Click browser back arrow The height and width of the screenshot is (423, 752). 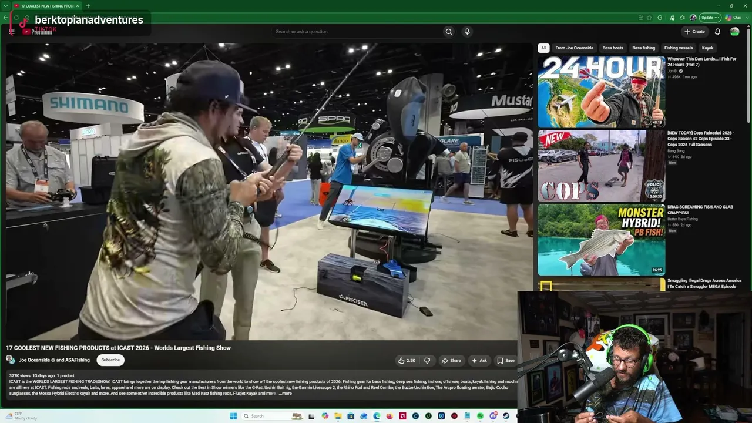pos(6,18)
